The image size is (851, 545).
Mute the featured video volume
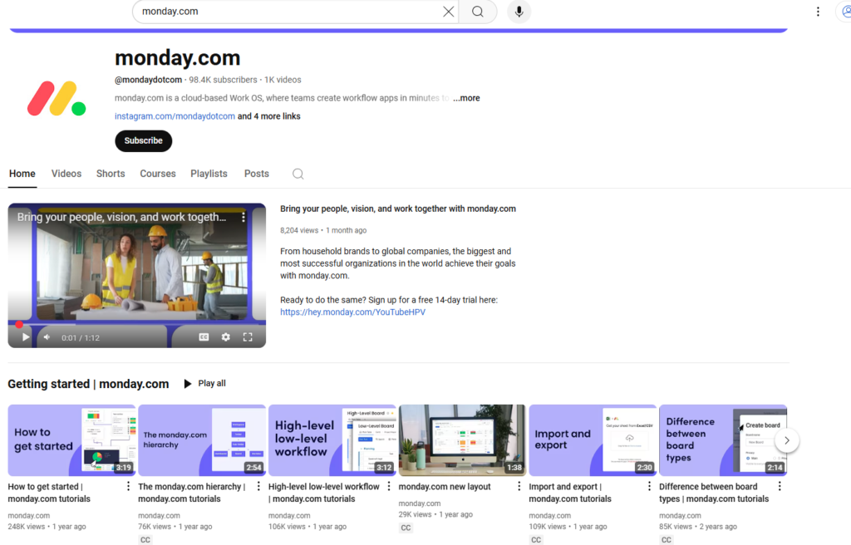tap(47, 337)
